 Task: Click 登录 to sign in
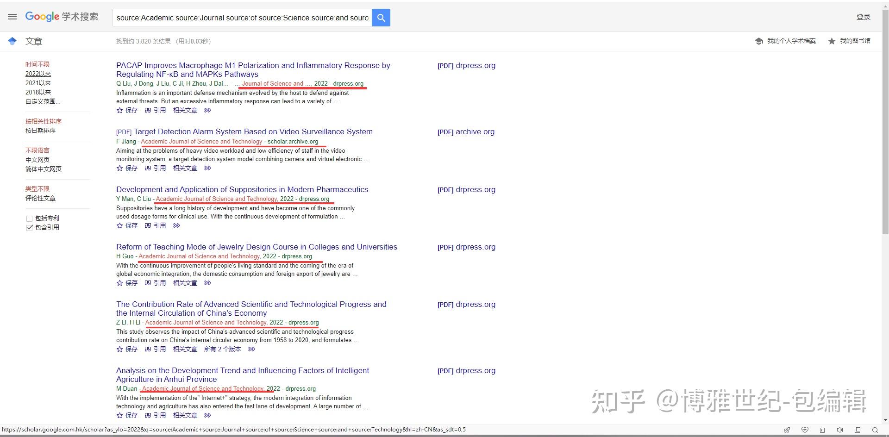[x=863, y=17]
